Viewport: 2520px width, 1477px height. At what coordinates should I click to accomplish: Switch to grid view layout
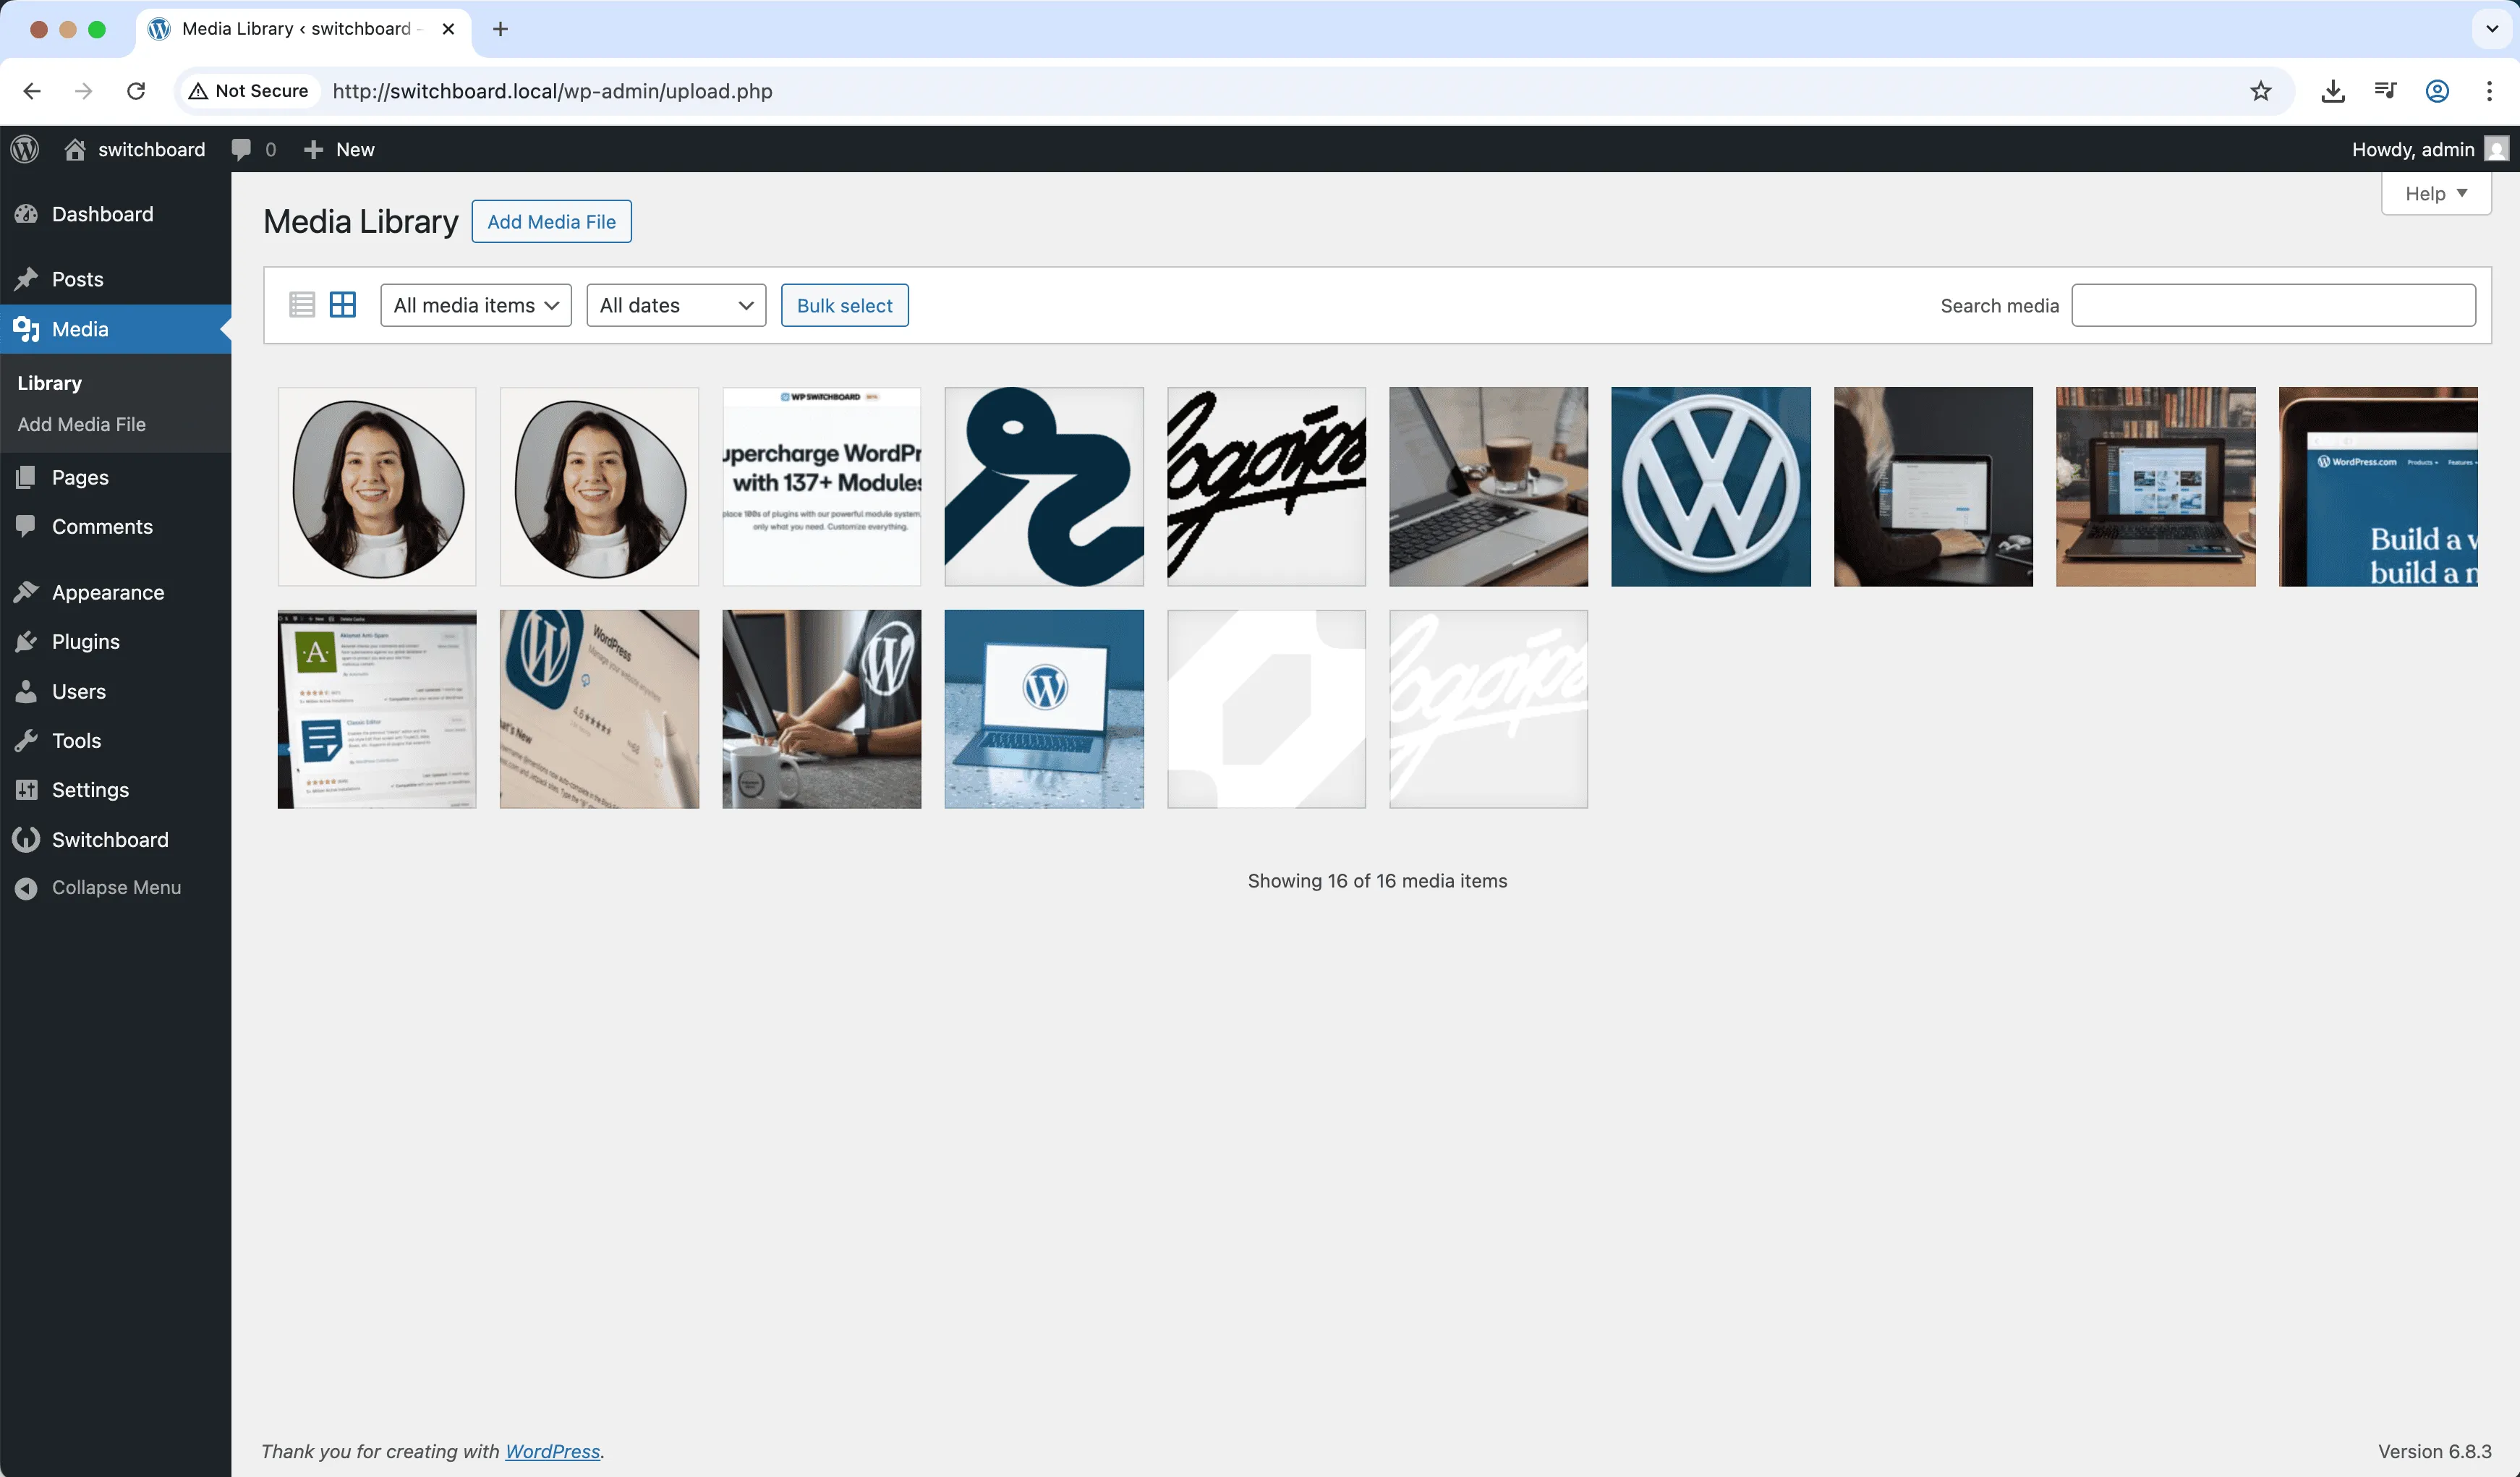tap(343, 304)
